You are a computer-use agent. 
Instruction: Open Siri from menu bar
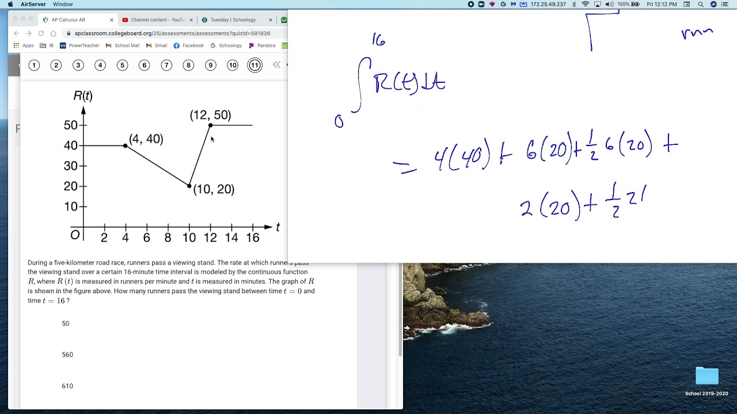pos(713,4)
